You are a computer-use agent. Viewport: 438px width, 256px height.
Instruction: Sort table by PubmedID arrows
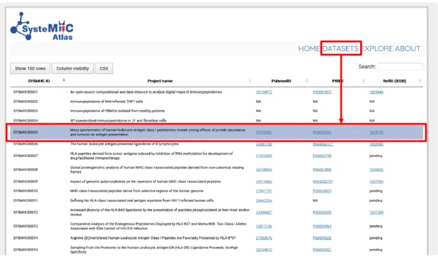click(306, 81)
